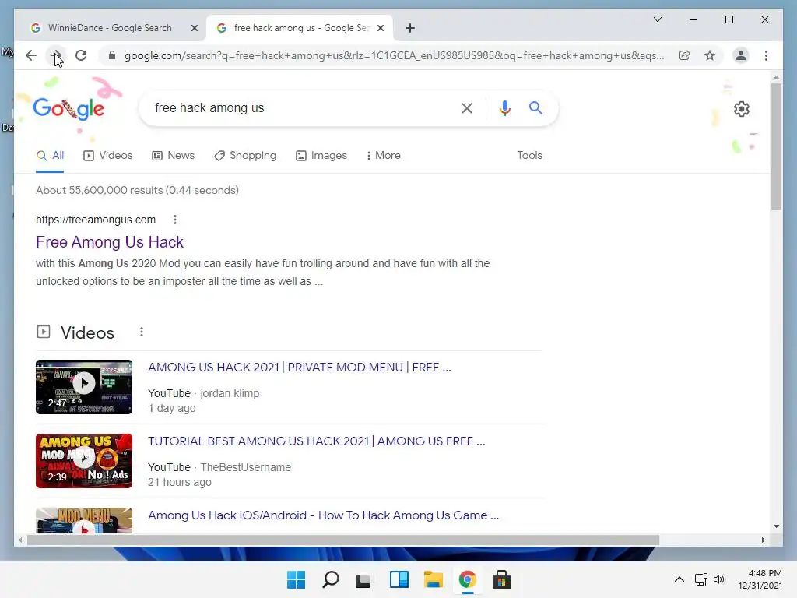This screenshot has height=598, width=797.
Task: Switch to News results tab
Action: click(x=174, y=156)
